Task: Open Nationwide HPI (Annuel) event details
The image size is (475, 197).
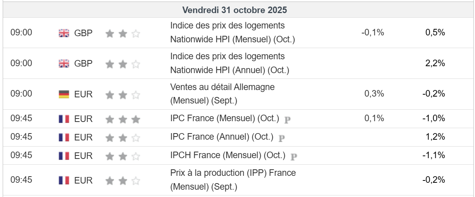Action: (x=229, y=63)
